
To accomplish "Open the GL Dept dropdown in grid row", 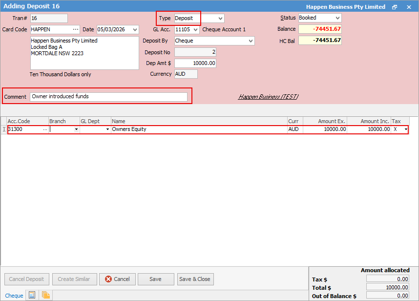I will tap(108, 129).
